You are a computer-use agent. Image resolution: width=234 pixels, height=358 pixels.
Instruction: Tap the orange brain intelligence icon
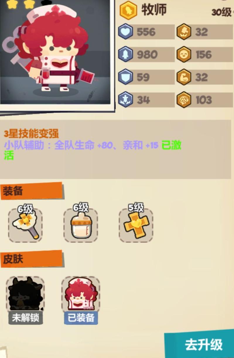184,100
